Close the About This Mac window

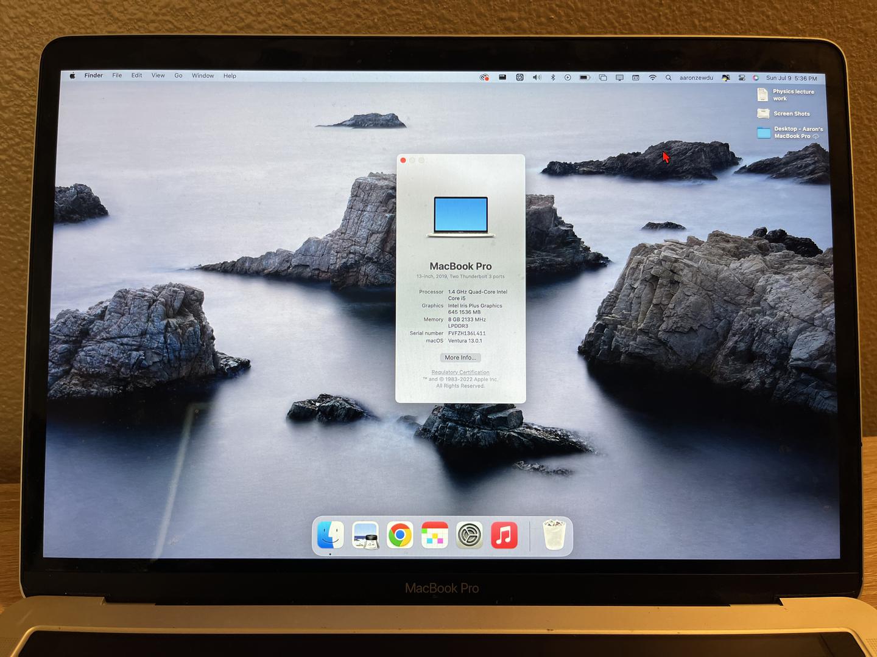pyautogui.click(x=403, y=161)
